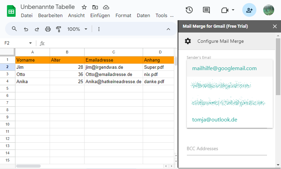Click the sheet horizontal scrollbar thumb
Screen dimensions: 281x169
click(28, 166)
